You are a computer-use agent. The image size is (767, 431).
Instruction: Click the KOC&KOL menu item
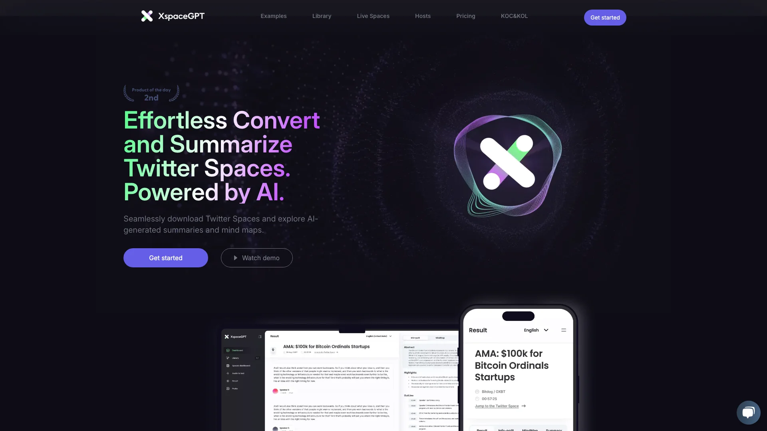click(x=514, y=17)
